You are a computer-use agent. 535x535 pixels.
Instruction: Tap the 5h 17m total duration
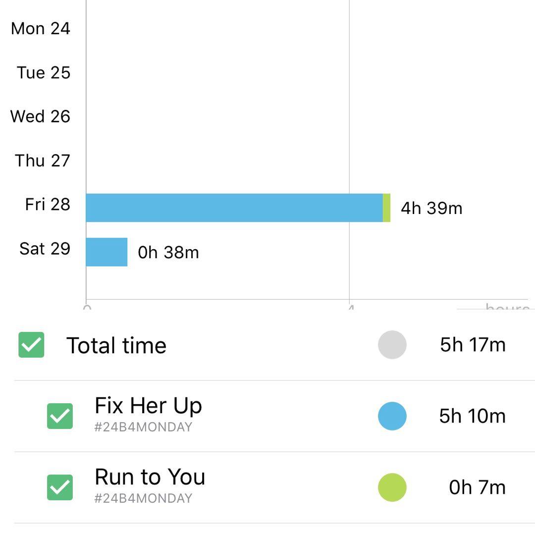[473, 345]
